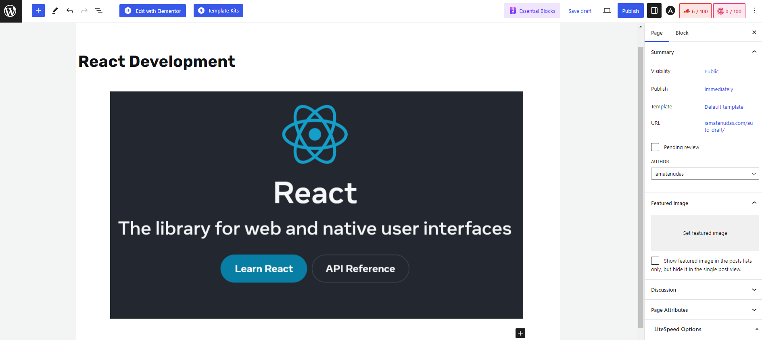762x340 pixels.
Task: Open the Document Overview list view
Action: 99,10
